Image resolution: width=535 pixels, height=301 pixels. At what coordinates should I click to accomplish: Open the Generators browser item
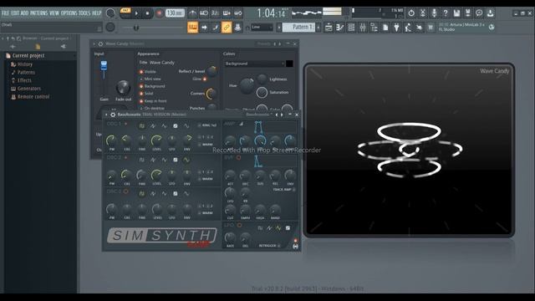(x=29, y=89)
